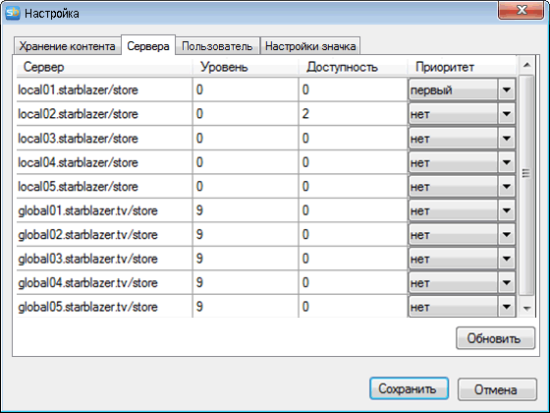550x413 pixels.
Task: Select the local02.starblazer/store server cell
Action: [104, 114]
